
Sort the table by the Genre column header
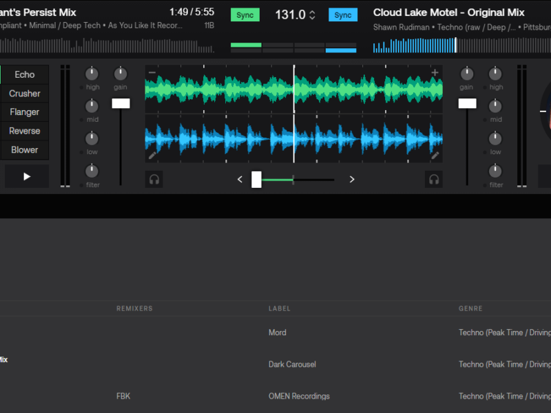click(x=470, y=309)
